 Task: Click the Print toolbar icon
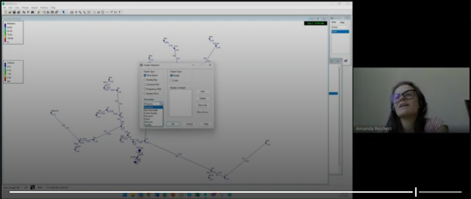19,12
